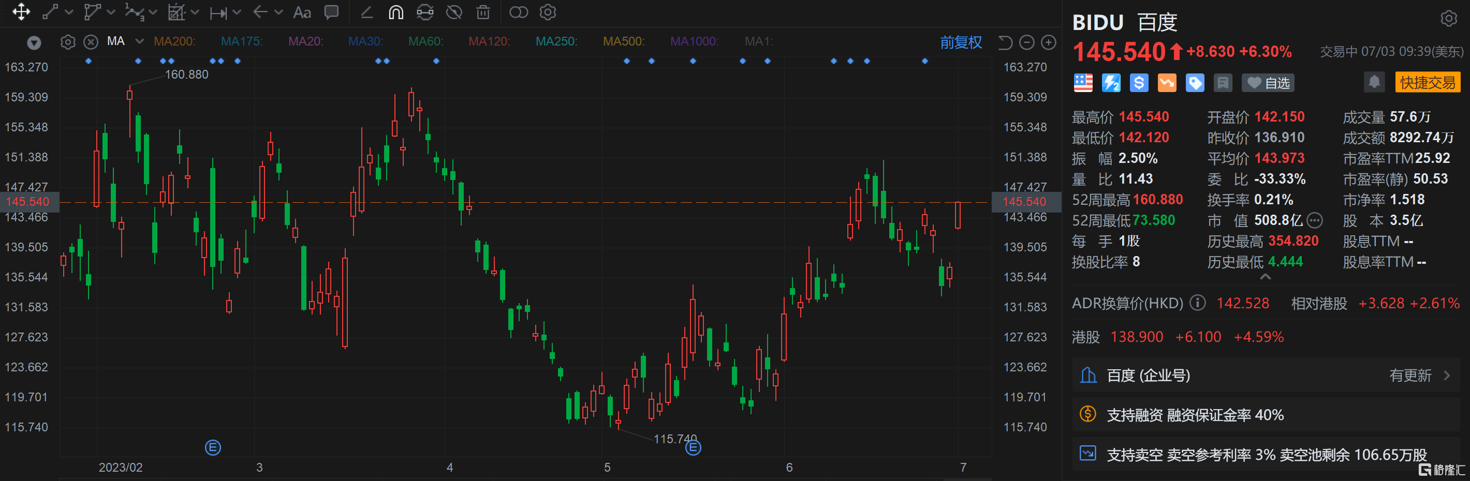Viewport: 1470px width, 481px height.
Task: Click the E earnings marker near February
Action: [212, 447]
